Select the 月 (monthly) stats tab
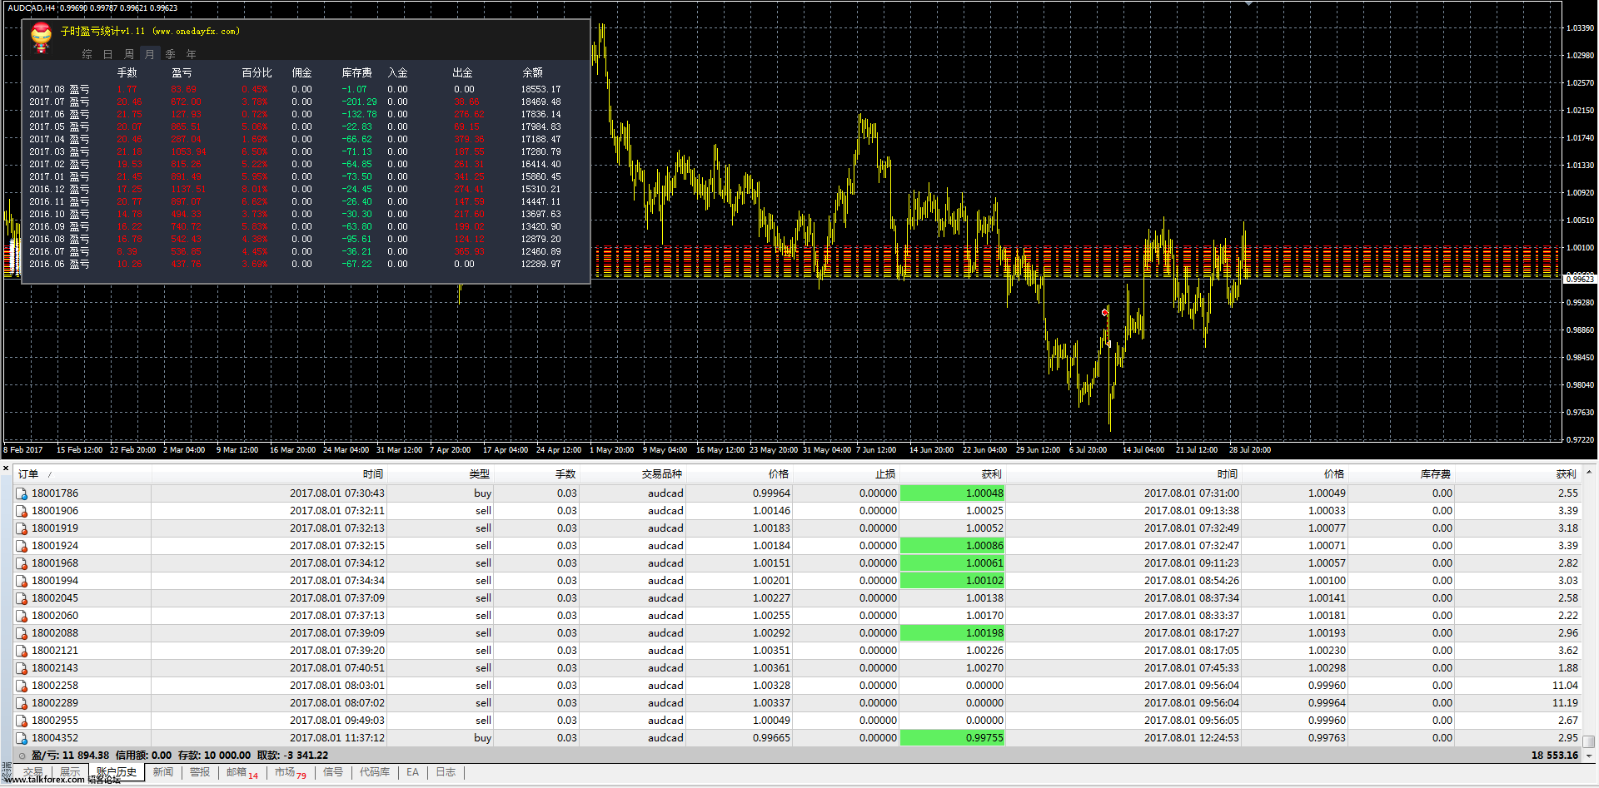 pos(150,54)
